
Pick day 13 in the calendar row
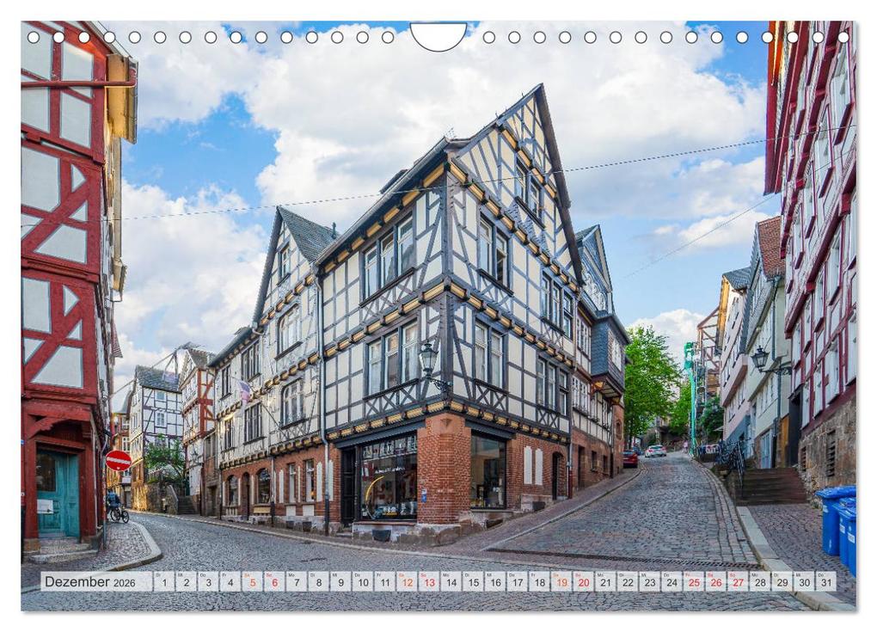point(429,581)
